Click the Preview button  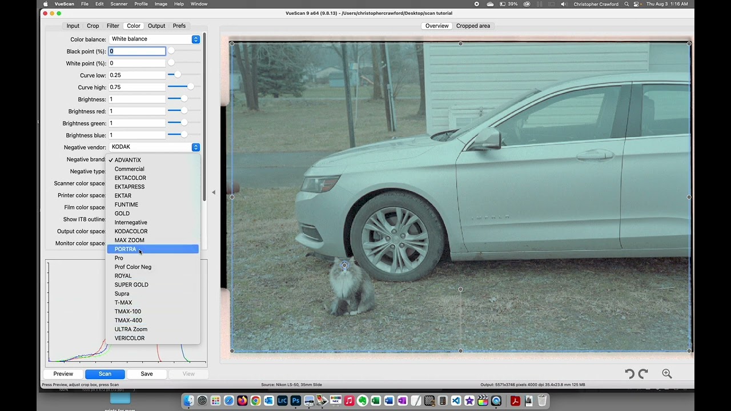click(63, 374)
